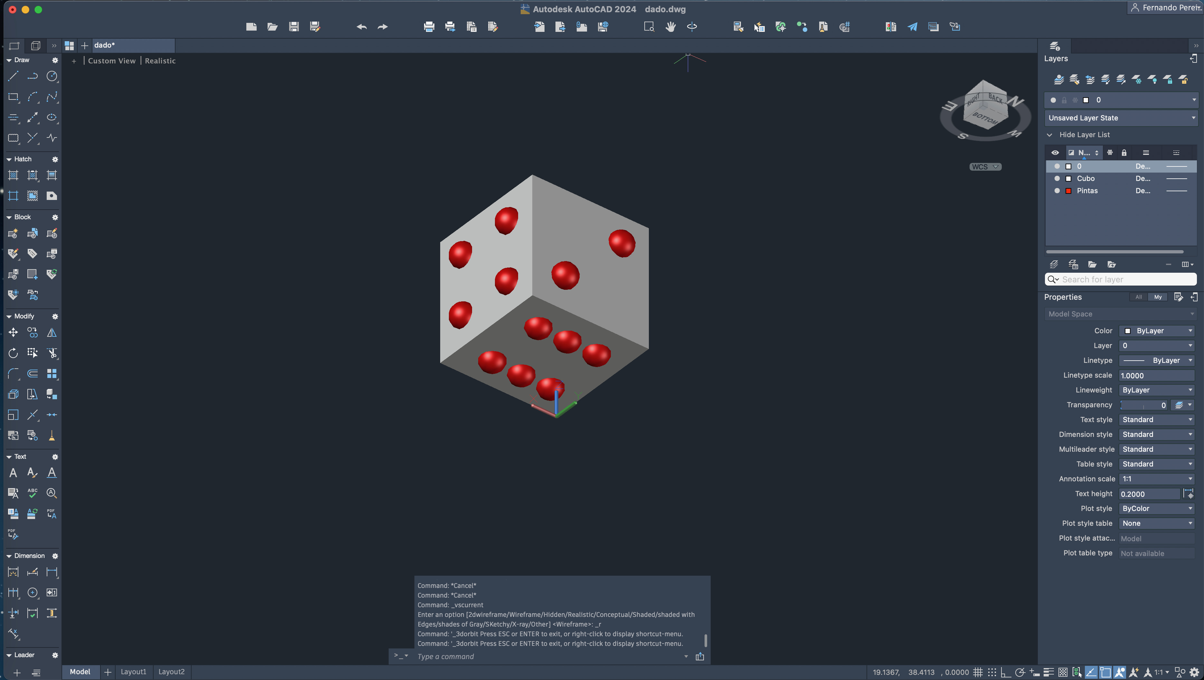1204x680 pixels.
Task: Toggle the All properties filter
Action: click(1139, 297)
